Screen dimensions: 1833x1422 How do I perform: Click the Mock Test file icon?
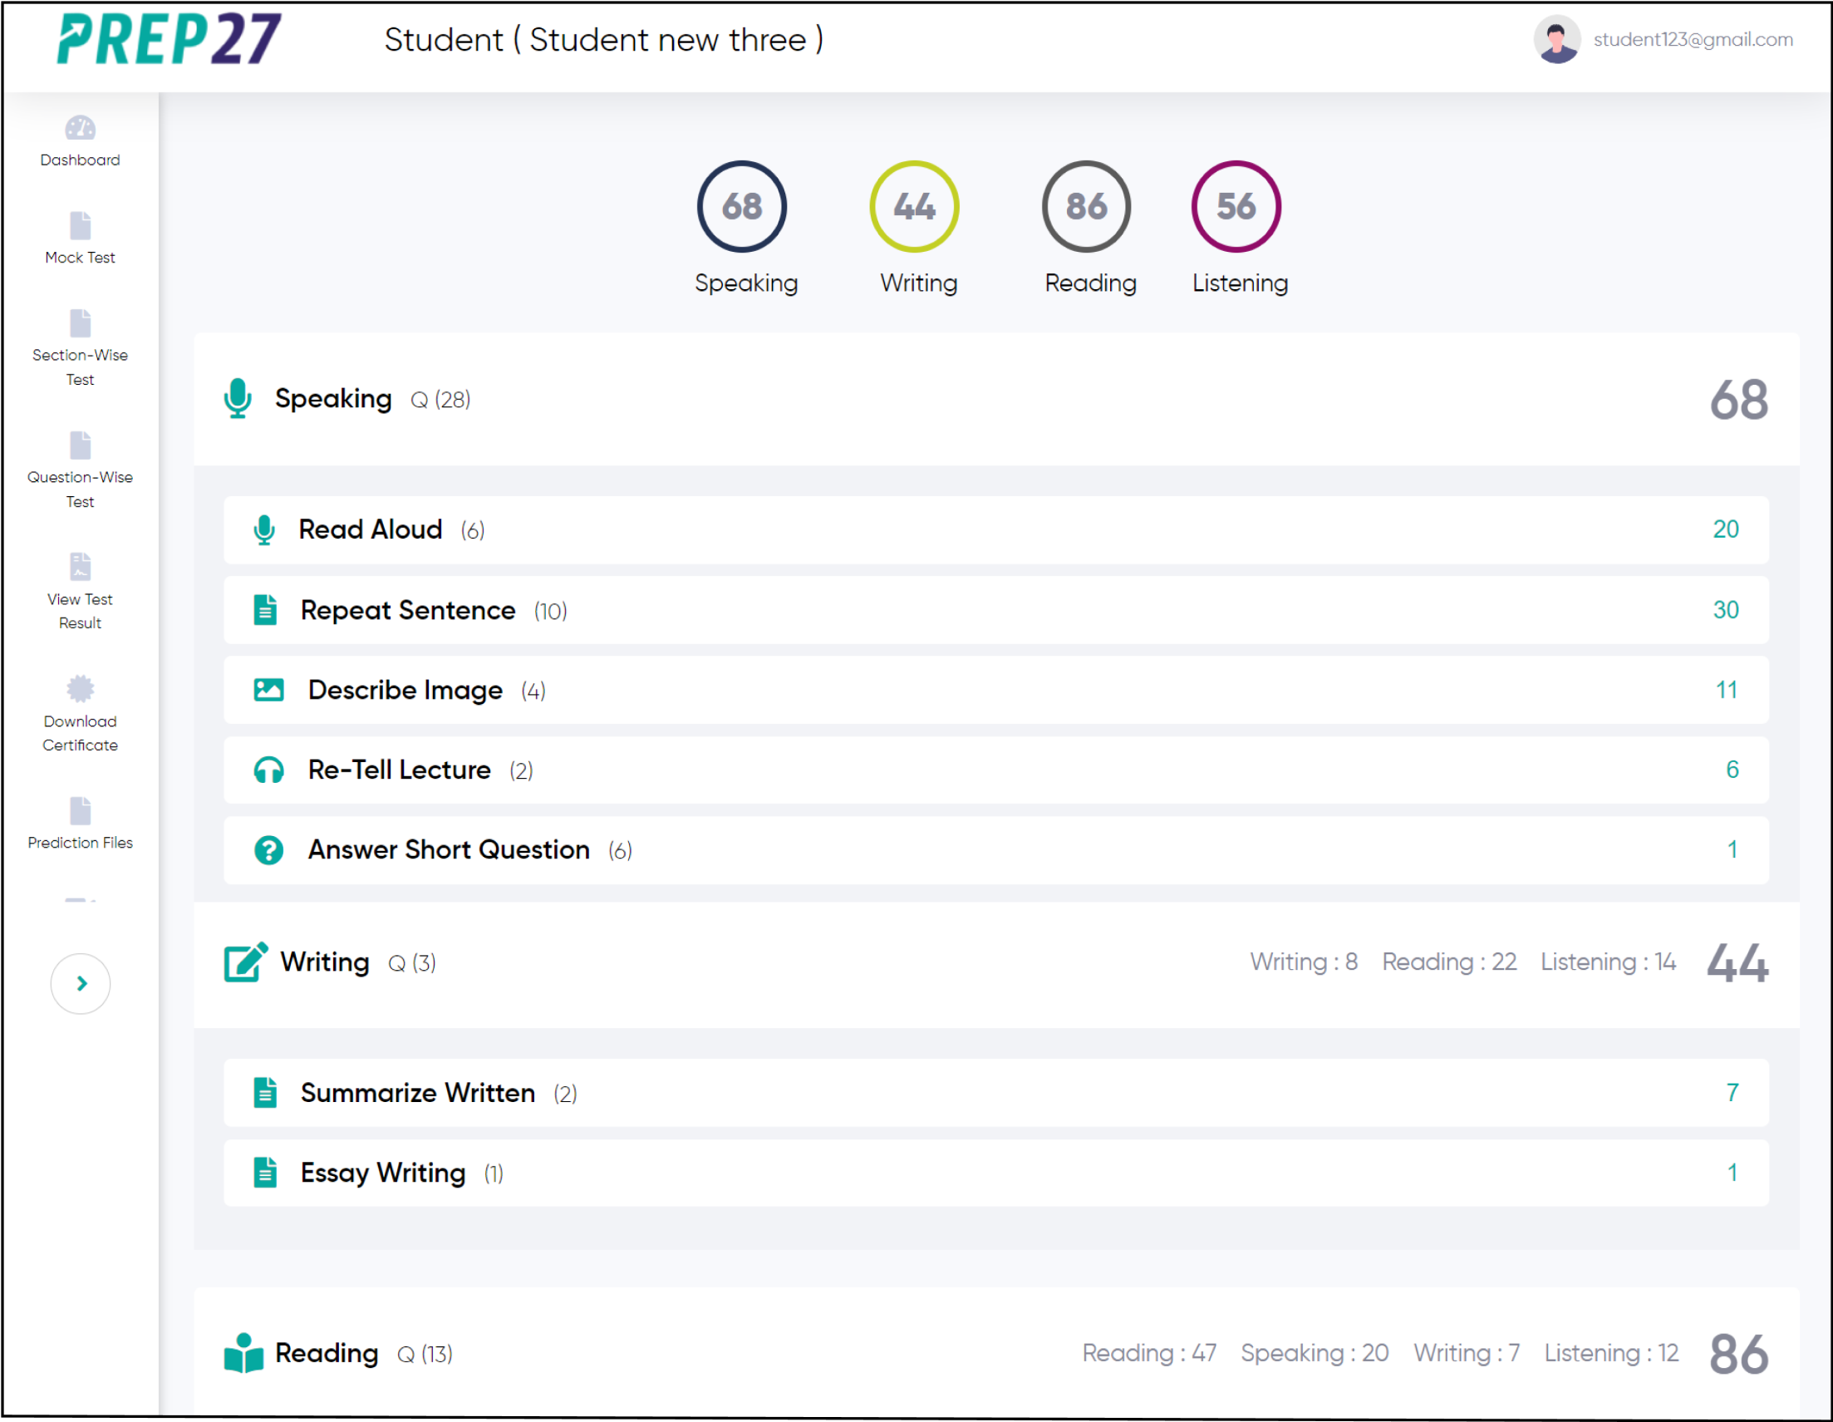[x=81, y=225]
